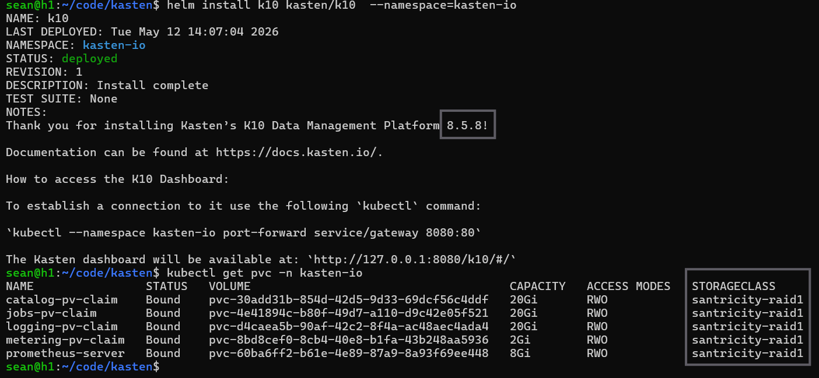This screenshot has height=378, width=819.
Task: Click the metering-pv-claim PVC name
Action: point(65,340)
